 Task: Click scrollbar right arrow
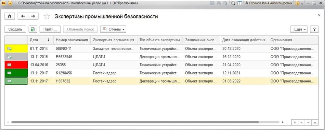(x=283, y=122)
